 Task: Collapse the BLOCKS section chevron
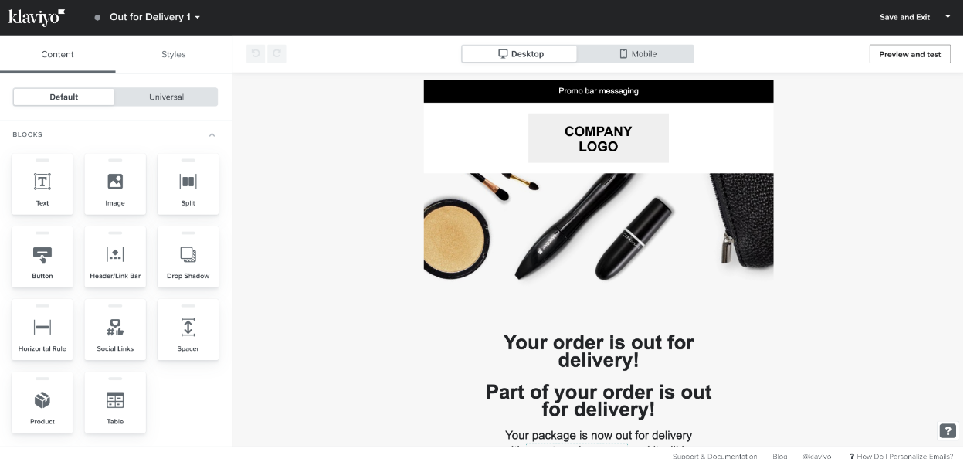pyautogui.click(x=212, y=135)
